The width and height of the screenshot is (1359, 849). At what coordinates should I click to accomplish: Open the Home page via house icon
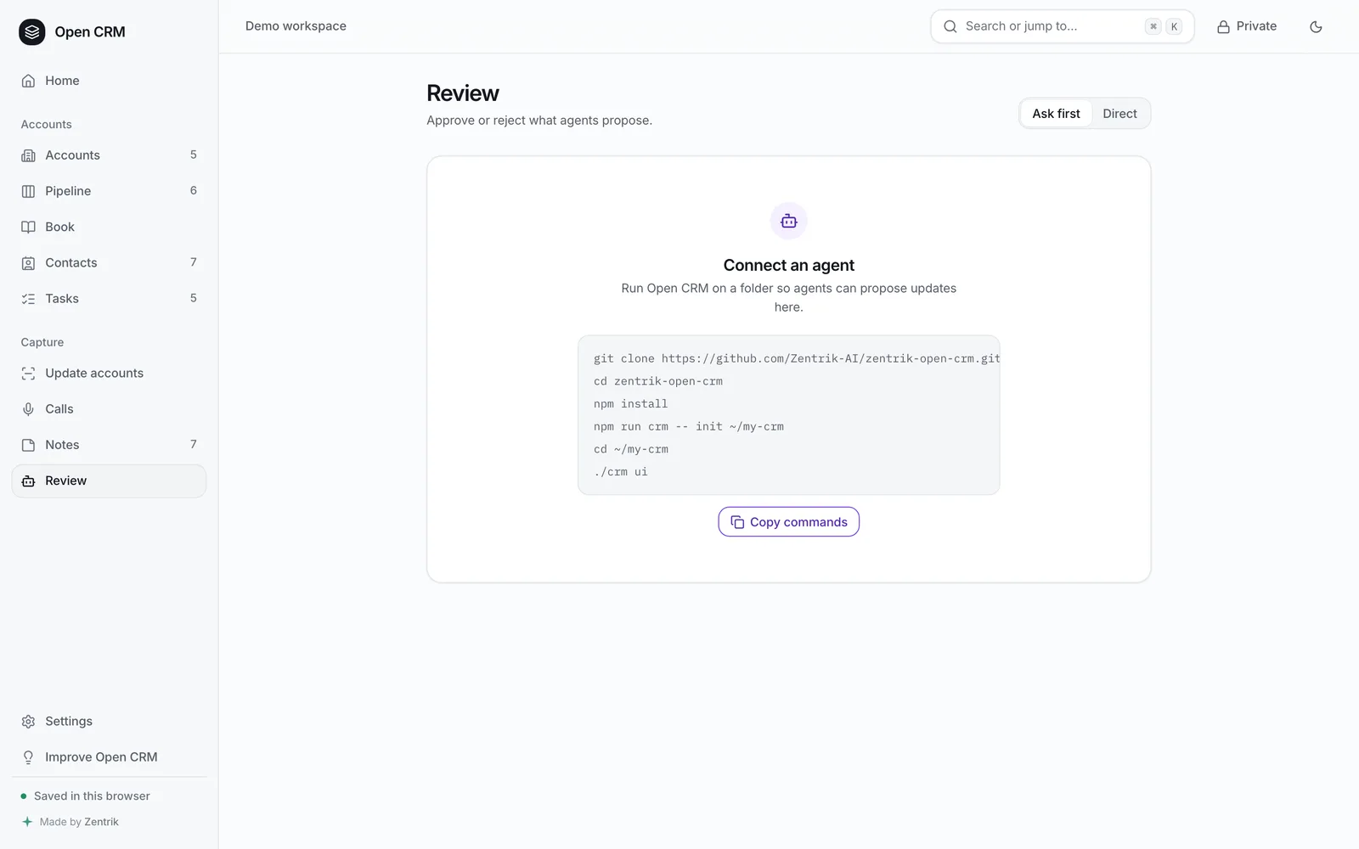[x=28, y=81]
